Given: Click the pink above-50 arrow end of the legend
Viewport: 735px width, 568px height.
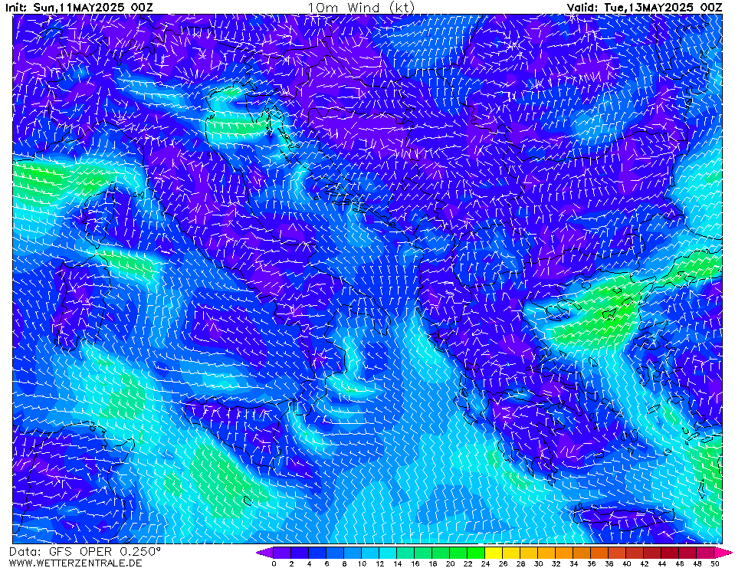Looking at the screenshot, I should tap(723, 553).
